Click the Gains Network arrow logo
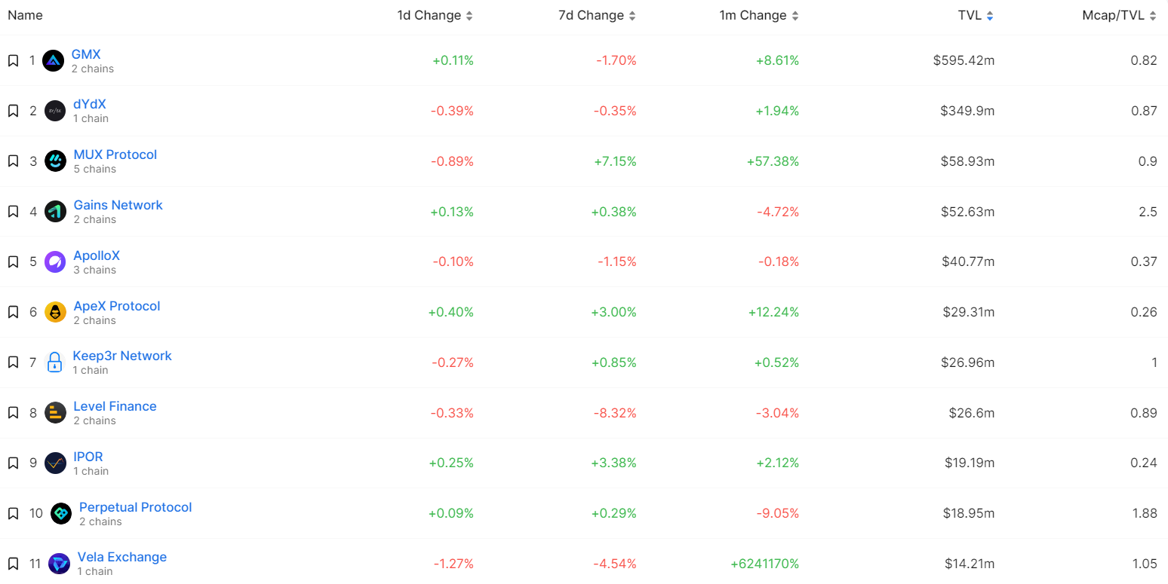The image size is (1168, 584). 55,212
